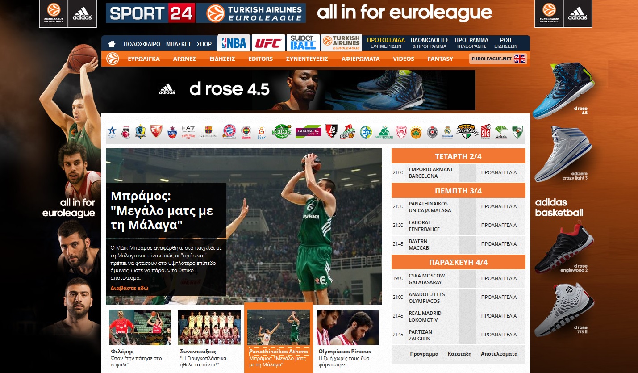This screenshot has width=638, height=373.
Task: Open the ΜΠΑΣΚΕΤ menu item
Action: pyautogui.click(x=179, y=44)
